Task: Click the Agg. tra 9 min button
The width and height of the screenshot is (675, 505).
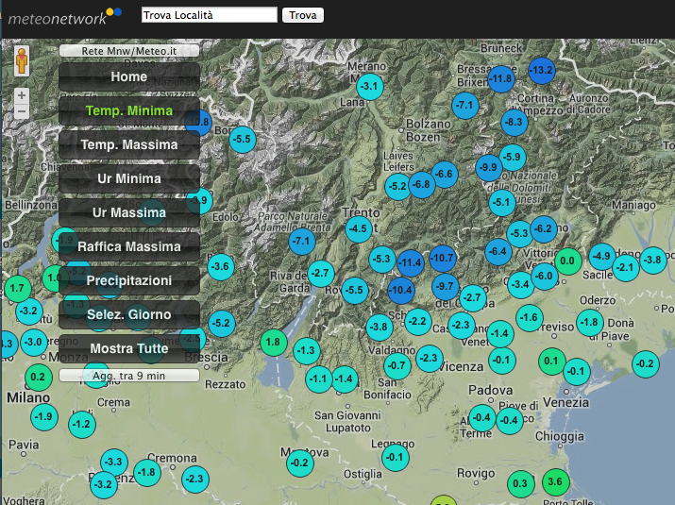Action: tap(129, 376)
